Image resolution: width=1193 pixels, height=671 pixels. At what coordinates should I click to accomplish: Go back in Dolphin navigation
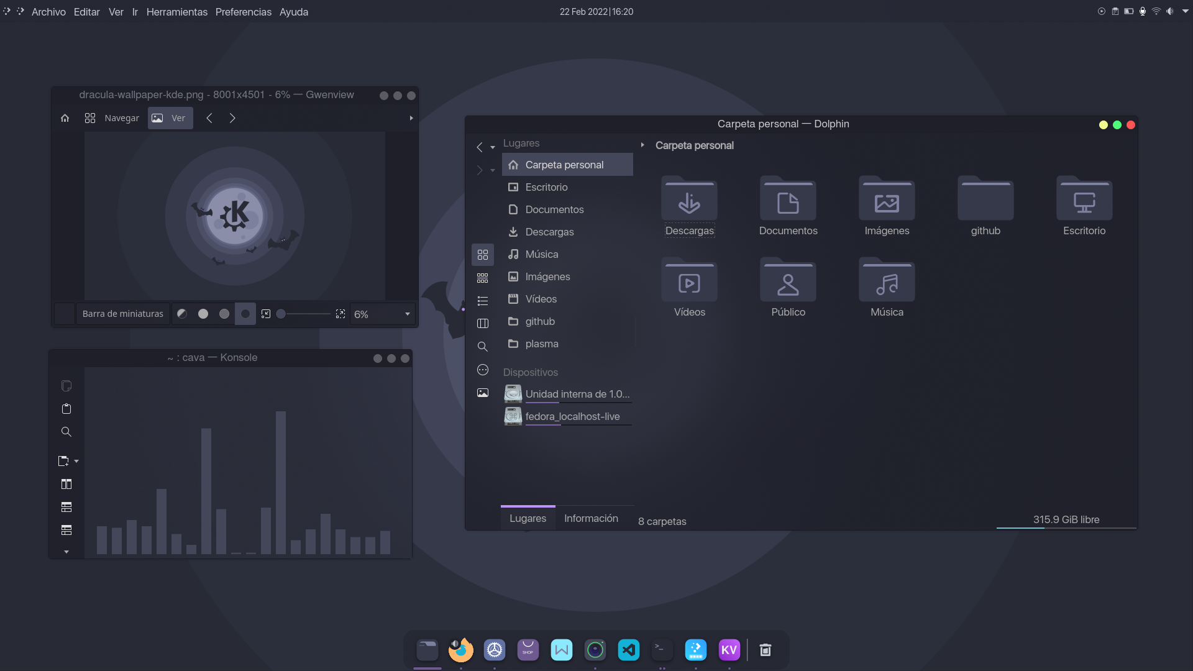click(480, 147)
